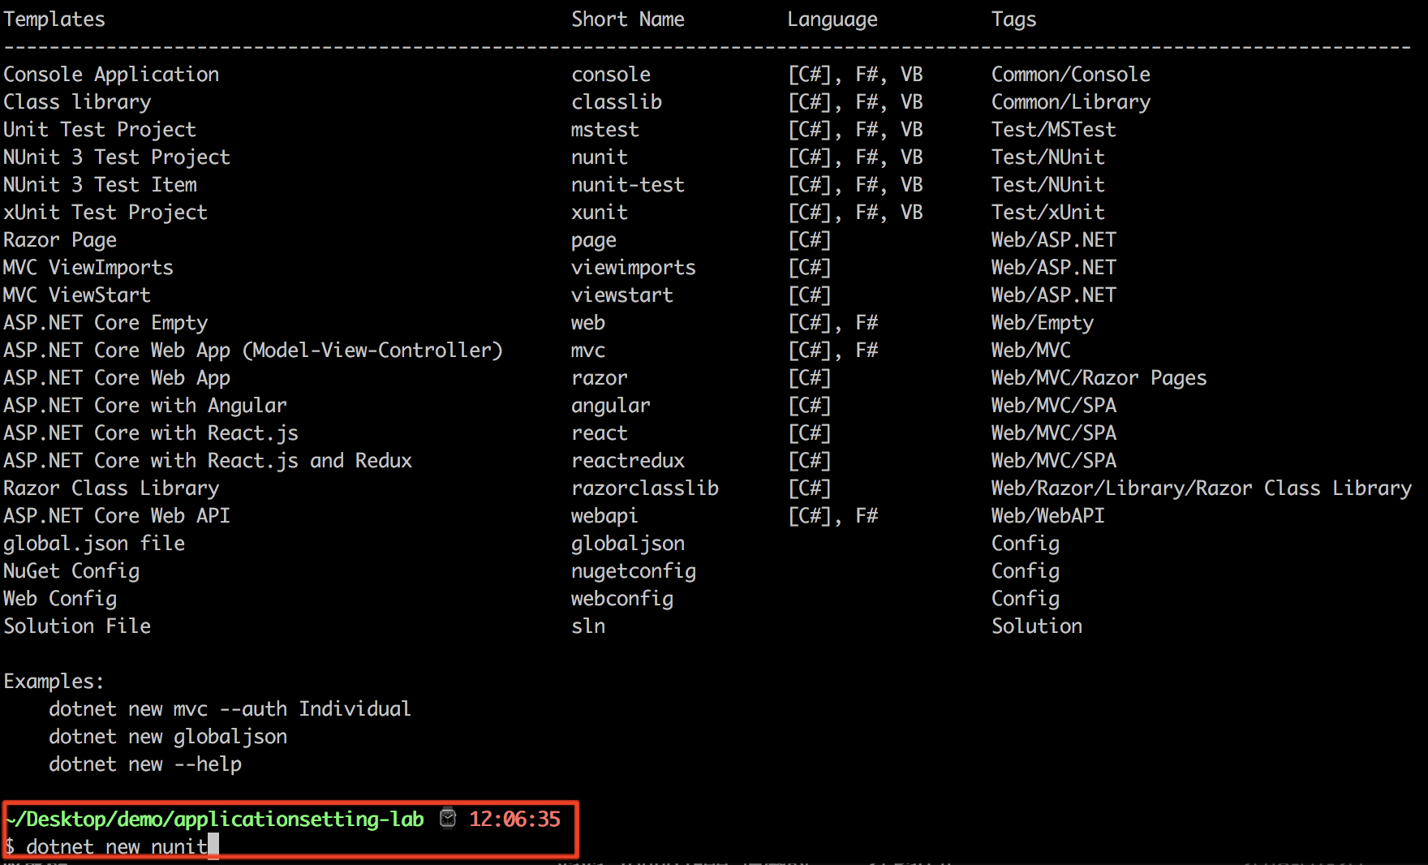Image resolution: width=1428 pixels, height=865 pixels.
Task: Click the clock icon in the prompt
Action: [x=447, y=818]
